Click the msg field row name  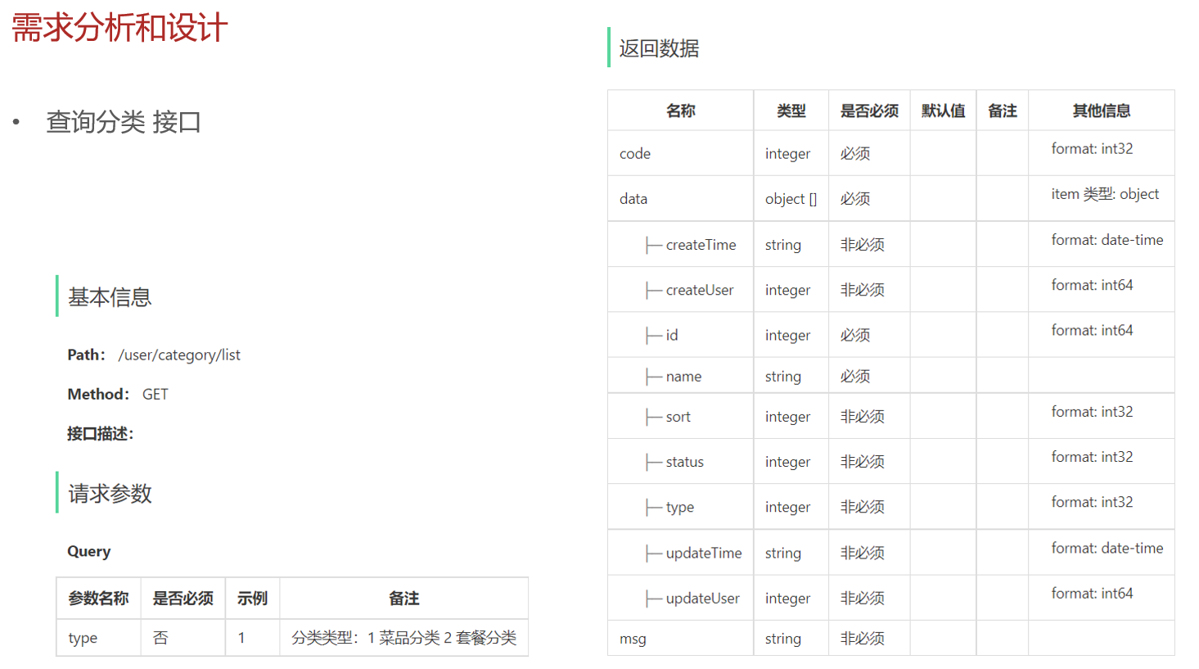633,639
